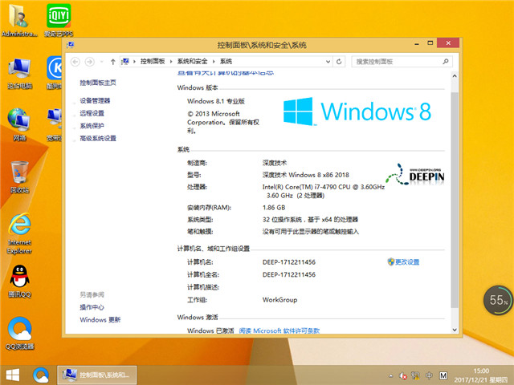
Task: Select computer name DEEP-1712211456 beside 计算机名
Action: (289, 262)
